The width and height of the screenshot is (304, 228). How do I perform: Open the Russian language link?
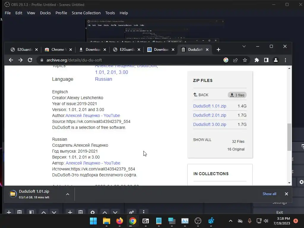click(x=104, y=79)
